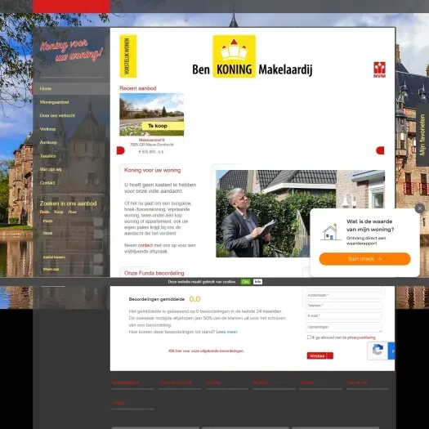The image size is (429, 429).
Task: Click the Start check button
Action: tap(364, 259)
